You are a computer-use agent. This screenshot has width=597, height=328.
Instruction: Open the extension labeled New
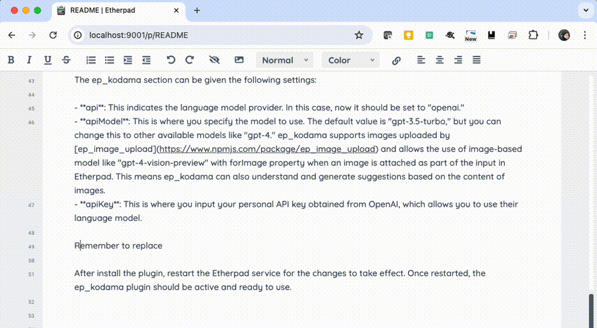[x=470, y=36]
